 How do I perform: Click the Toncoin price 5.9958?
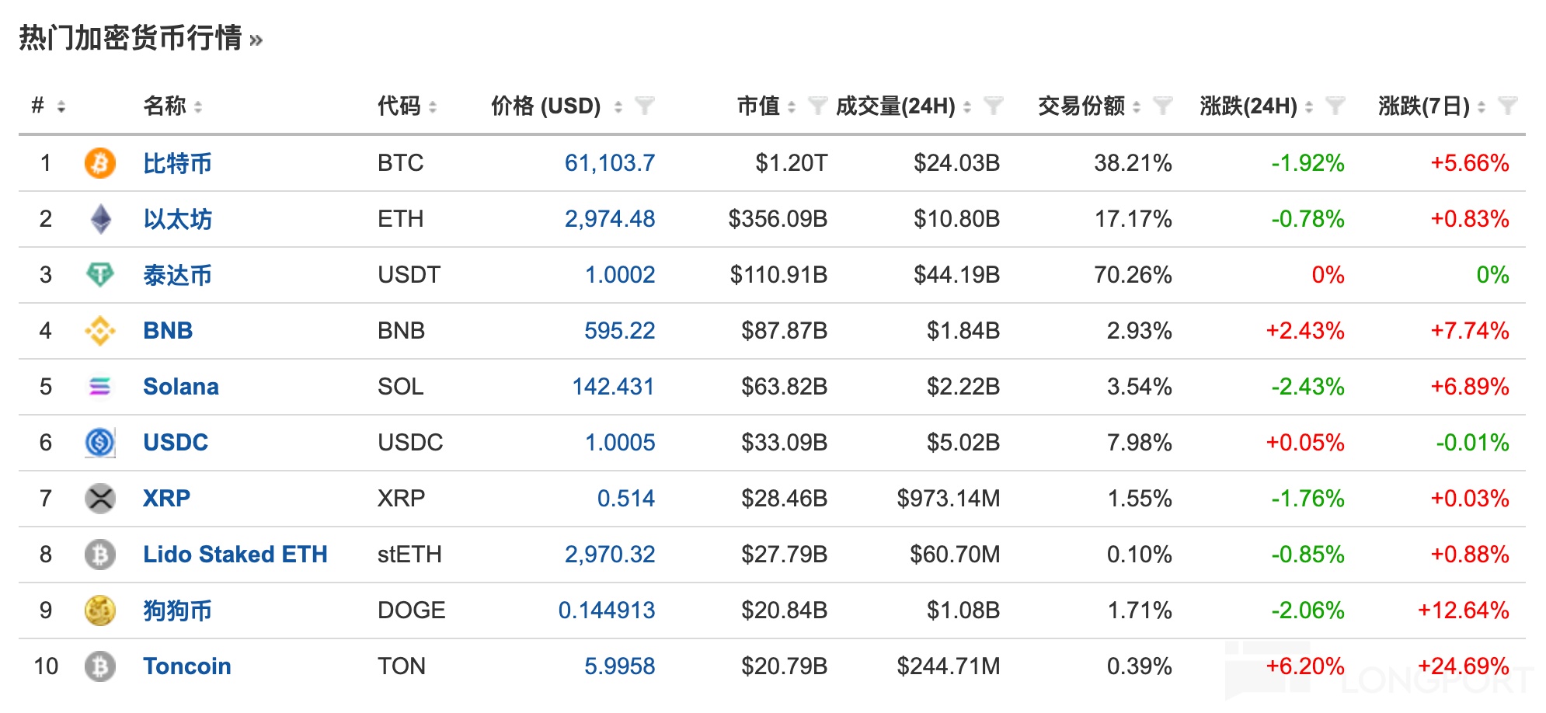click(619, 666)
